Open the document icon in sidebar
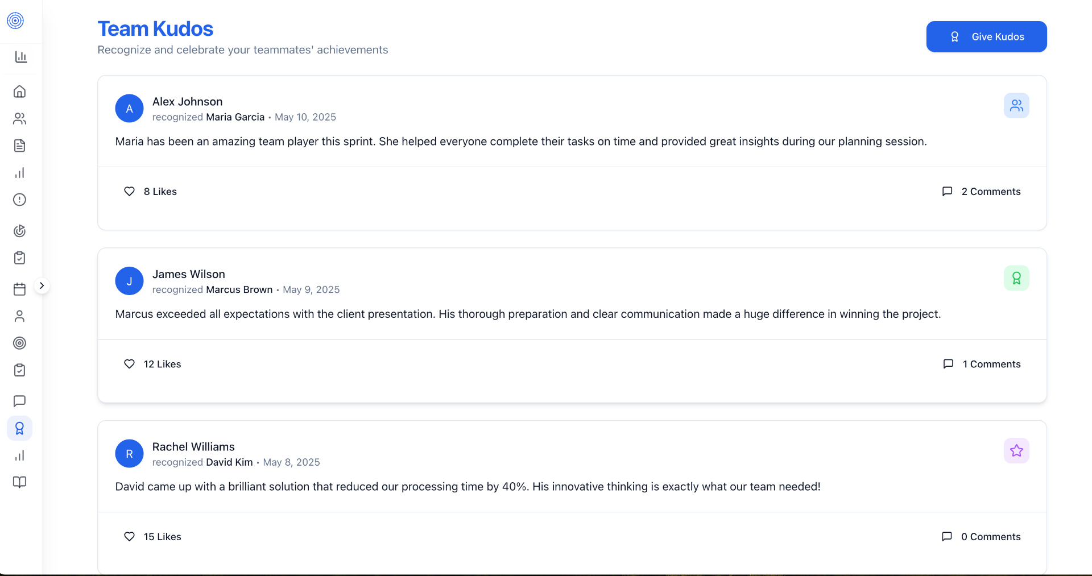The height and width of the screenshot is (576, 1092). click(19, 146)
